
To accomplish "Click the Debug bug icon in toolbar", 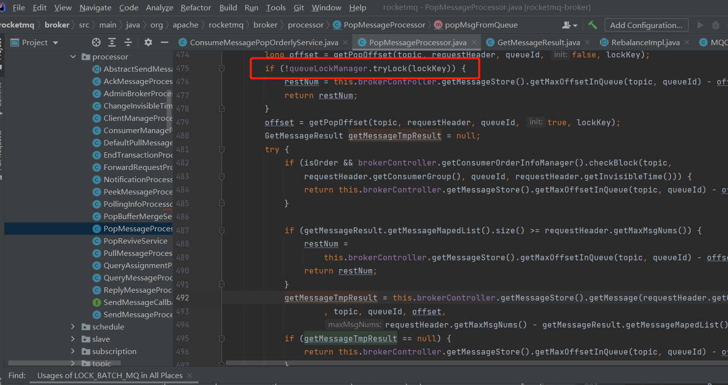I will (x=716, y=25).
